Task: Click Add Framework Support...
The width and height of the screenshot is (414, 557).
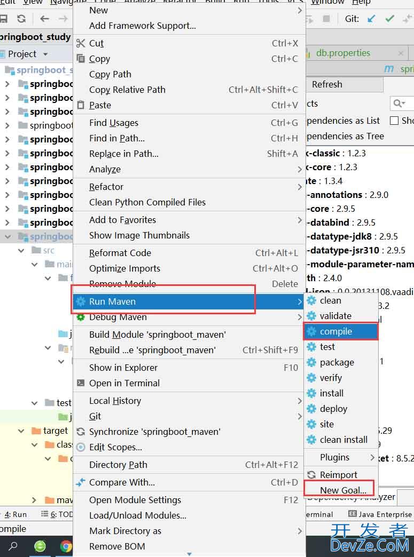Action: [189, 26]
